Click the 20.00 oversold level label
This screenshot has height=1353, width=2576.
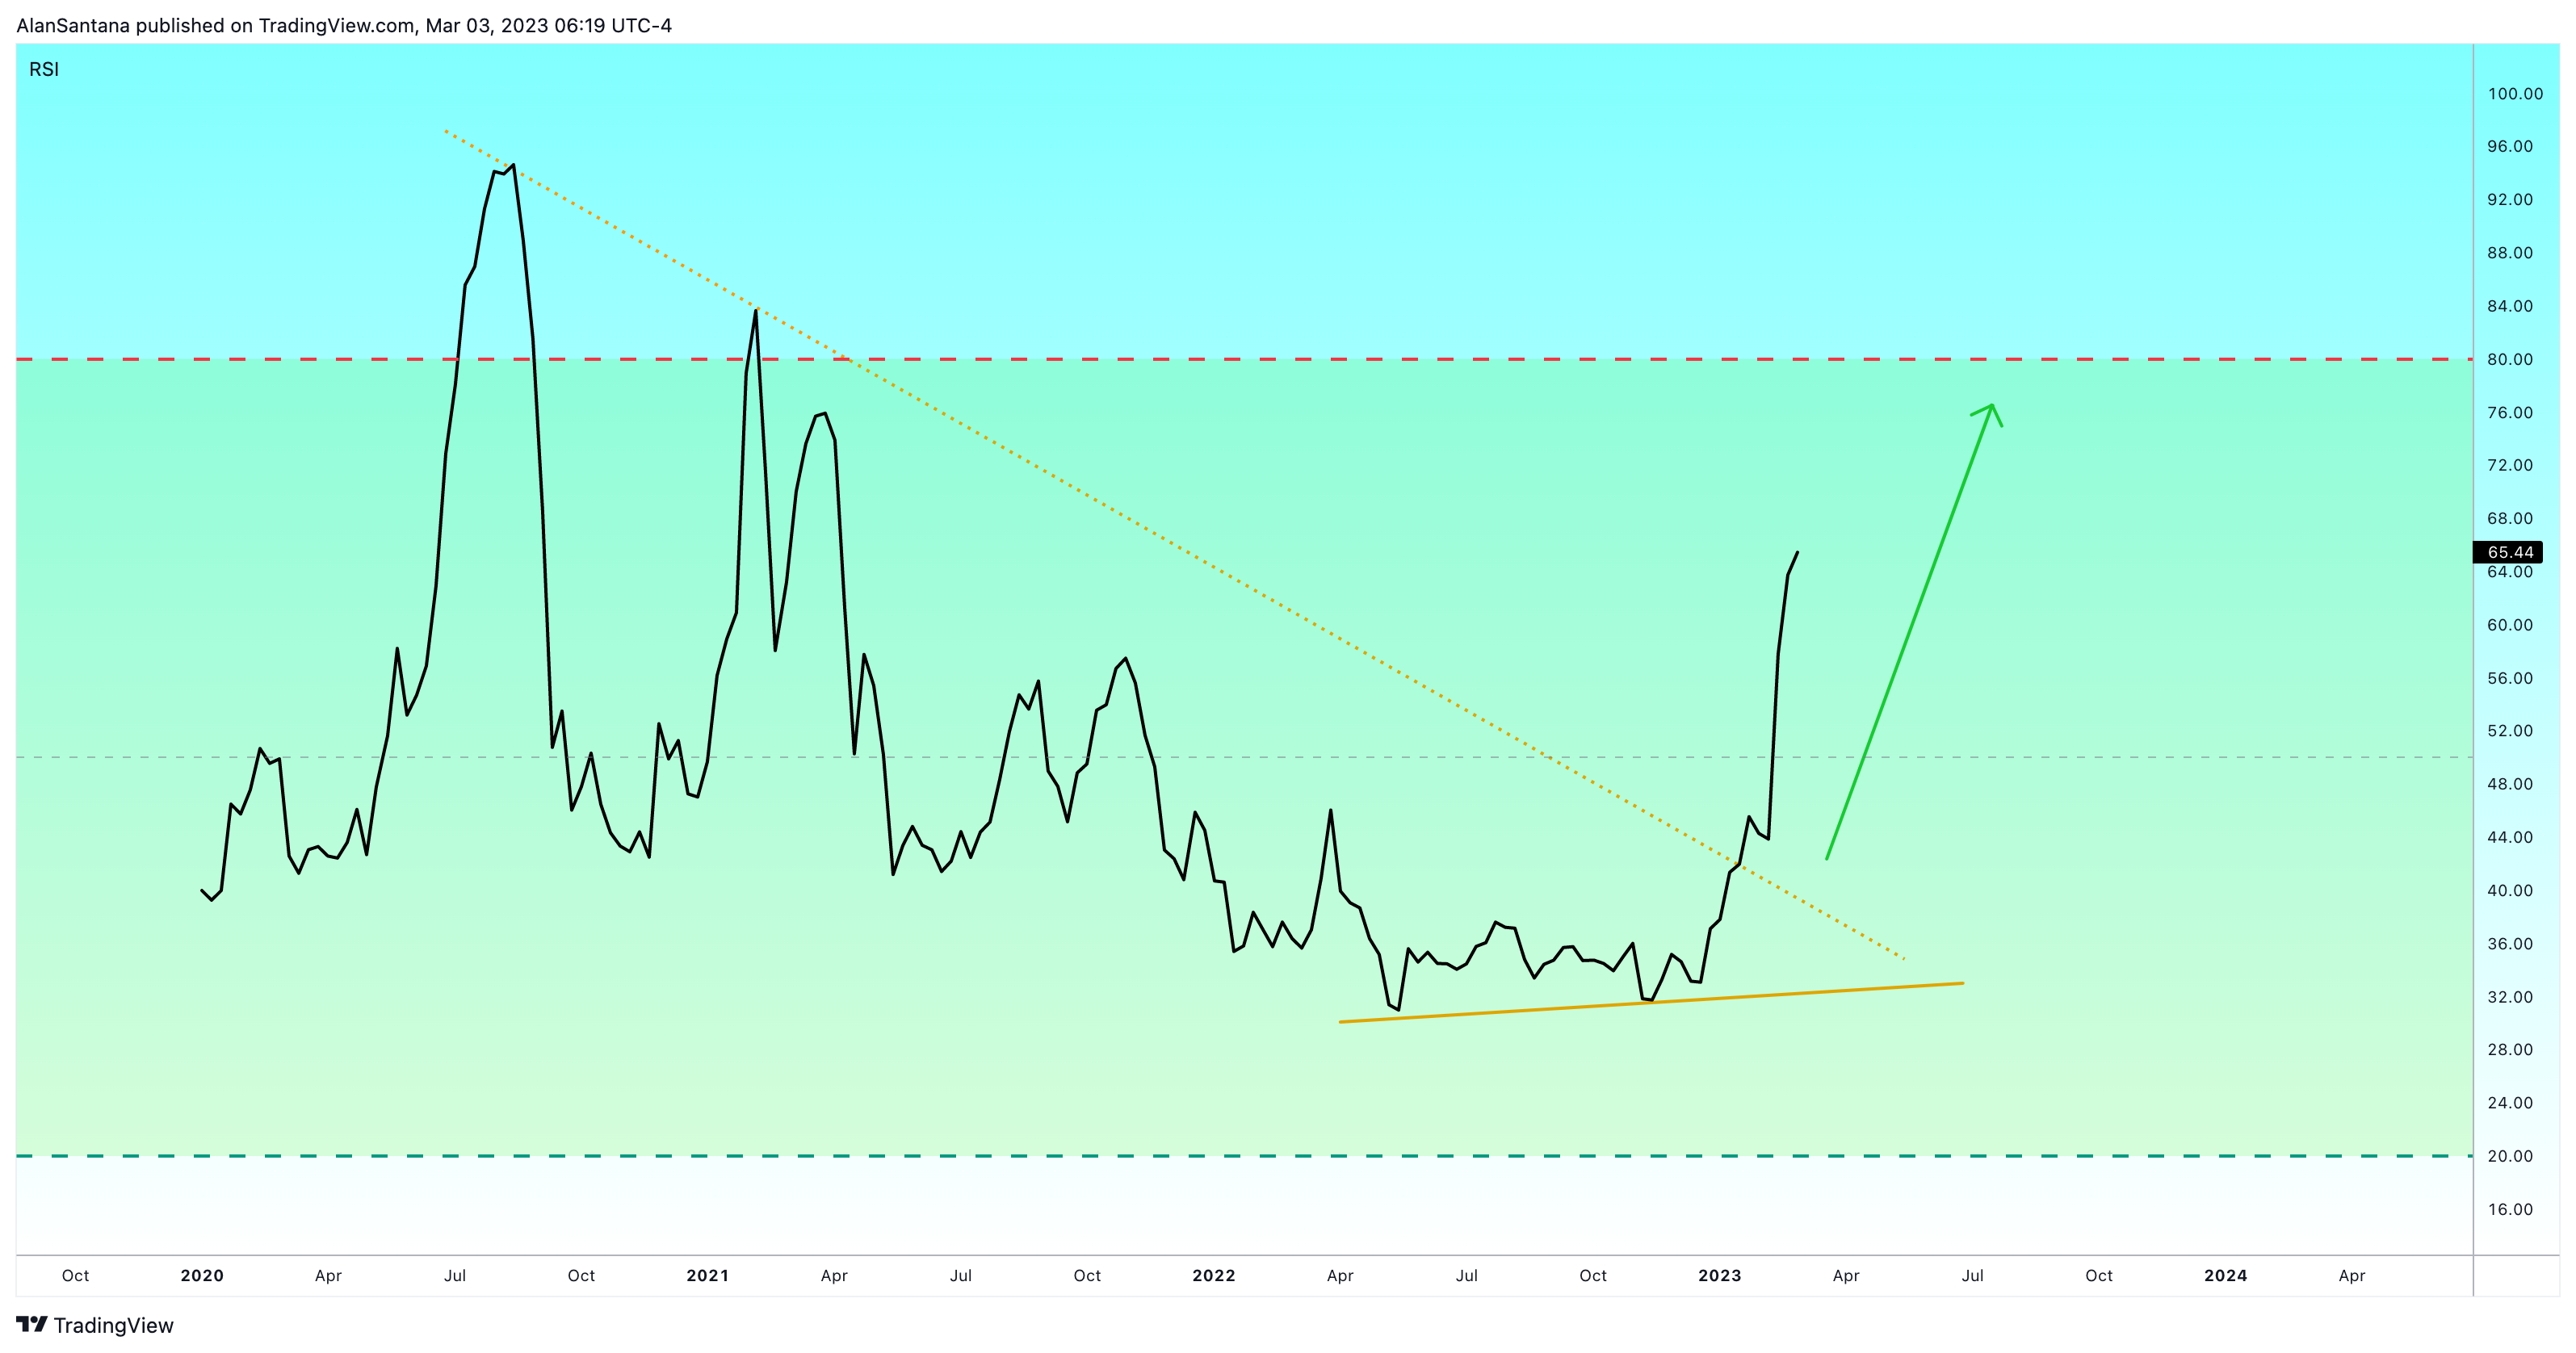(2510, 1156)
